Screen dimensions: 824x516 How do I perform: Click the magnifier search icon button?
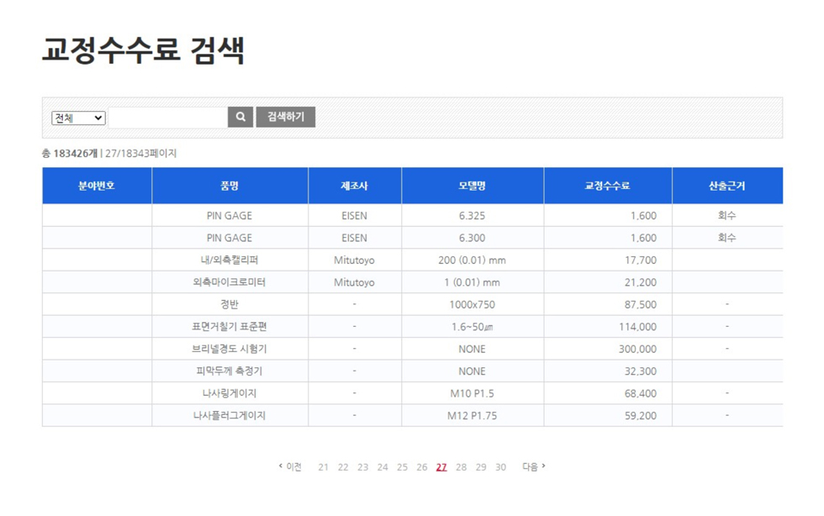(x=240, y=117)
